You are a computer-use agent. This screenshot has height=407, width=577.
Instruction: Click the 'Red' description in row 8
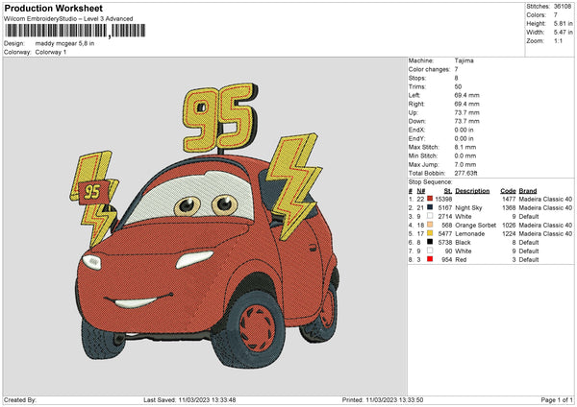[x=461, y=260]
